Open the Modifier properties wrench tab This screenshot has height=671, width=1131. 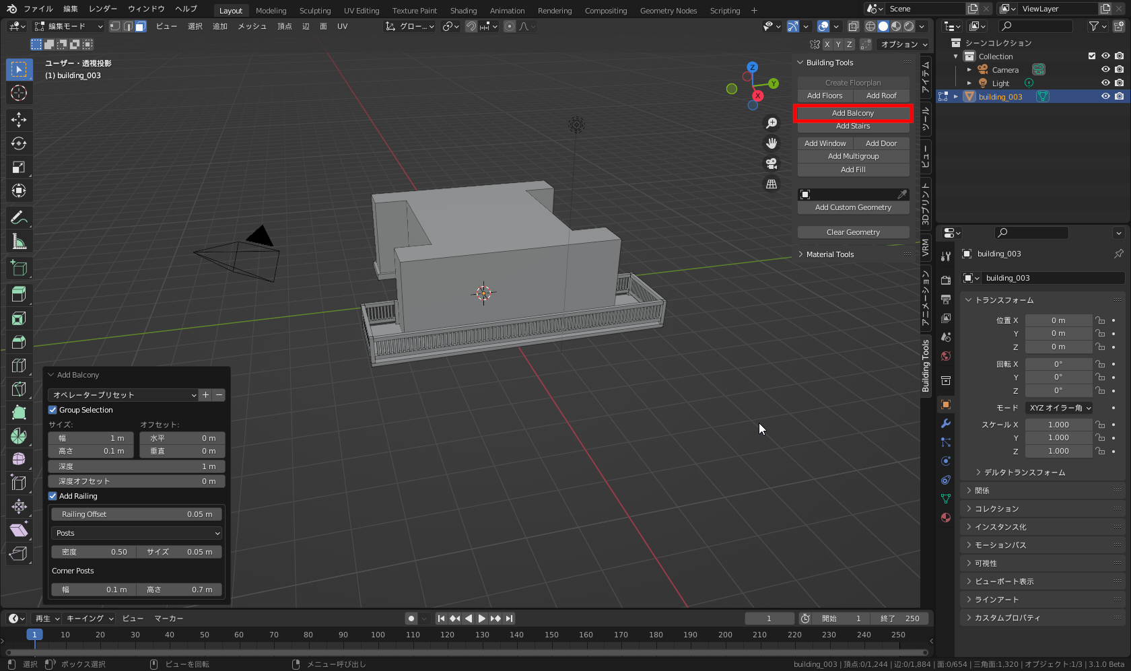[x=946, y=423]
